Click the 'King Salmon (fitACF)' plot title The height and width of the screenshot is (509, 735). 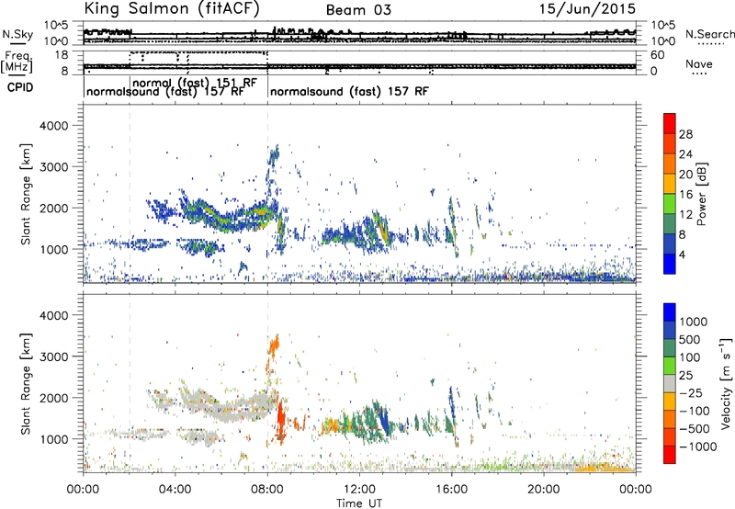click(172, 9)
